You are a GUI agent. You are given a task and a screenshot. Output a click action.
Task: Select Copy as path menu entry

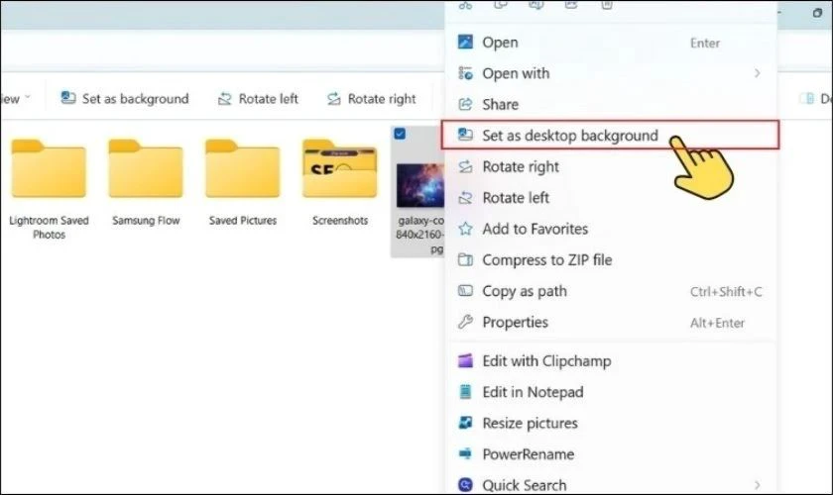(525, 291)
